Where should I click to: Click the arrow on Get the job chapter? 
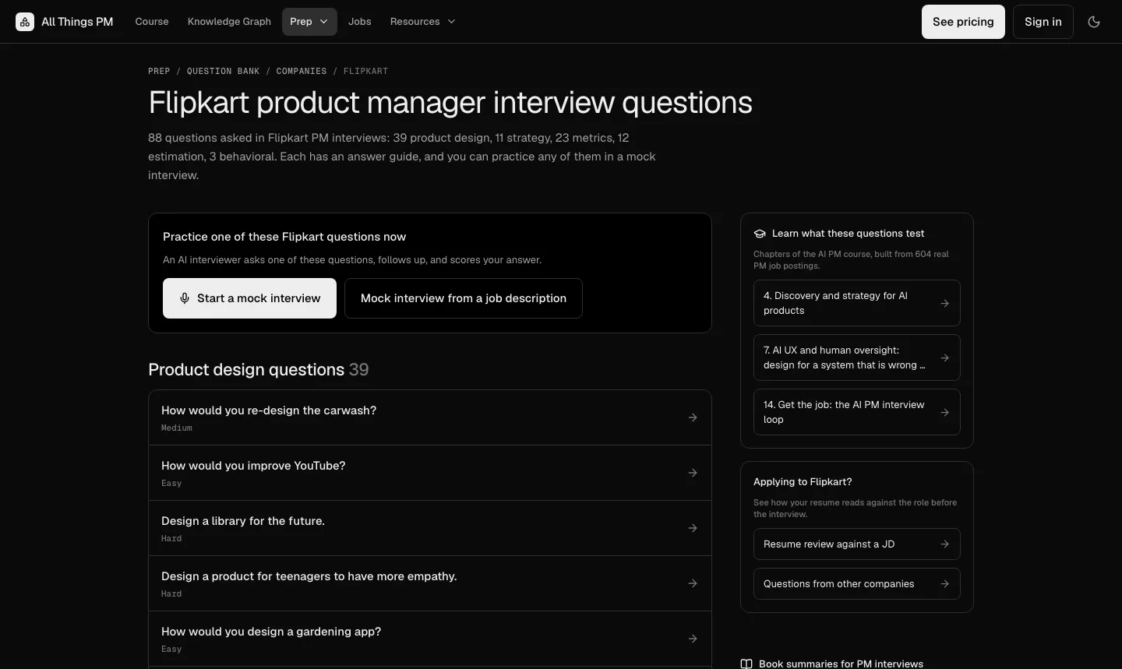click(x=944, y=412)
